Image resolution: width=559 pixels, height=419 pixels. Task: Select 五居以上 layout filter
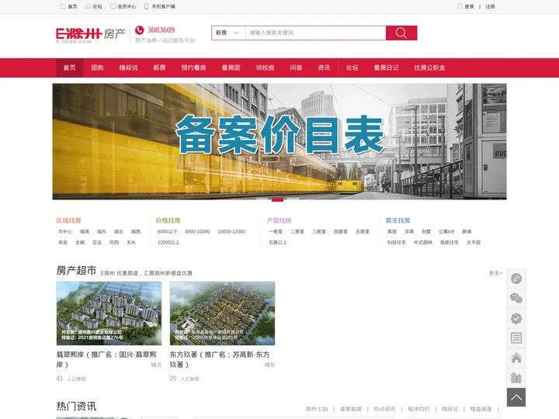click(x=278, y=242)
